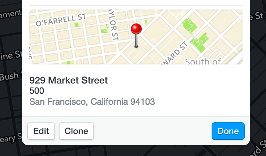The height and width of the screenshot is (156, 266).
Task: Click the dark map area beside Done button
Action: click(256, 131)
